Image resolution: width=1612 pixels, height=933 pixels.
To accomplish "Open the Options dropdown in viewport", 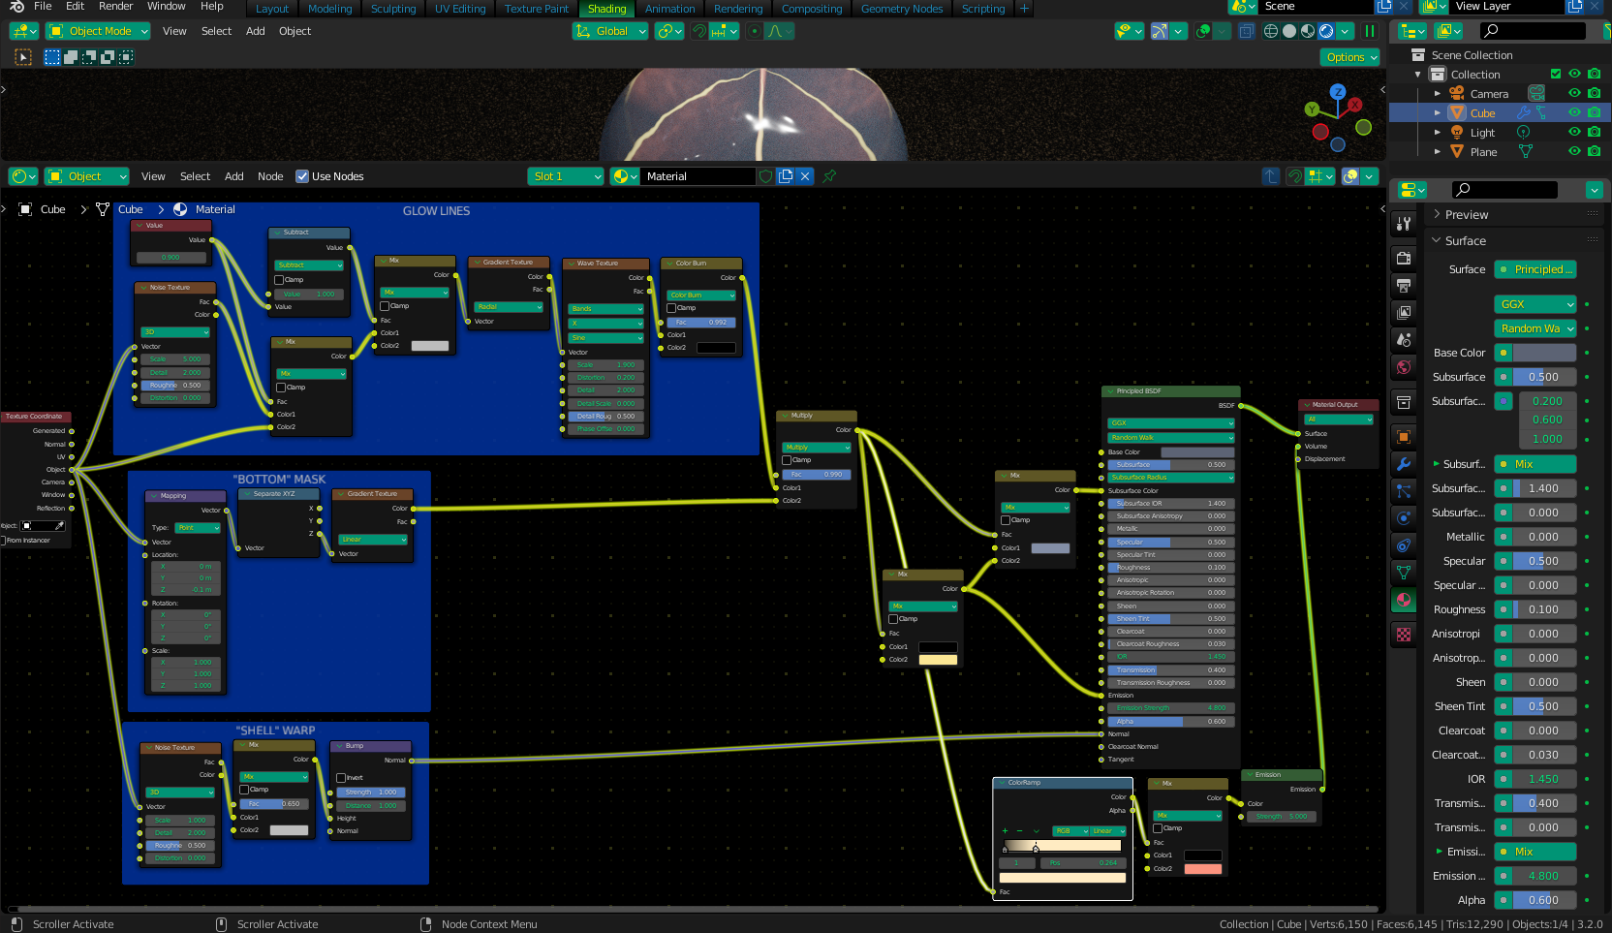I will [x=1349, y=57].
